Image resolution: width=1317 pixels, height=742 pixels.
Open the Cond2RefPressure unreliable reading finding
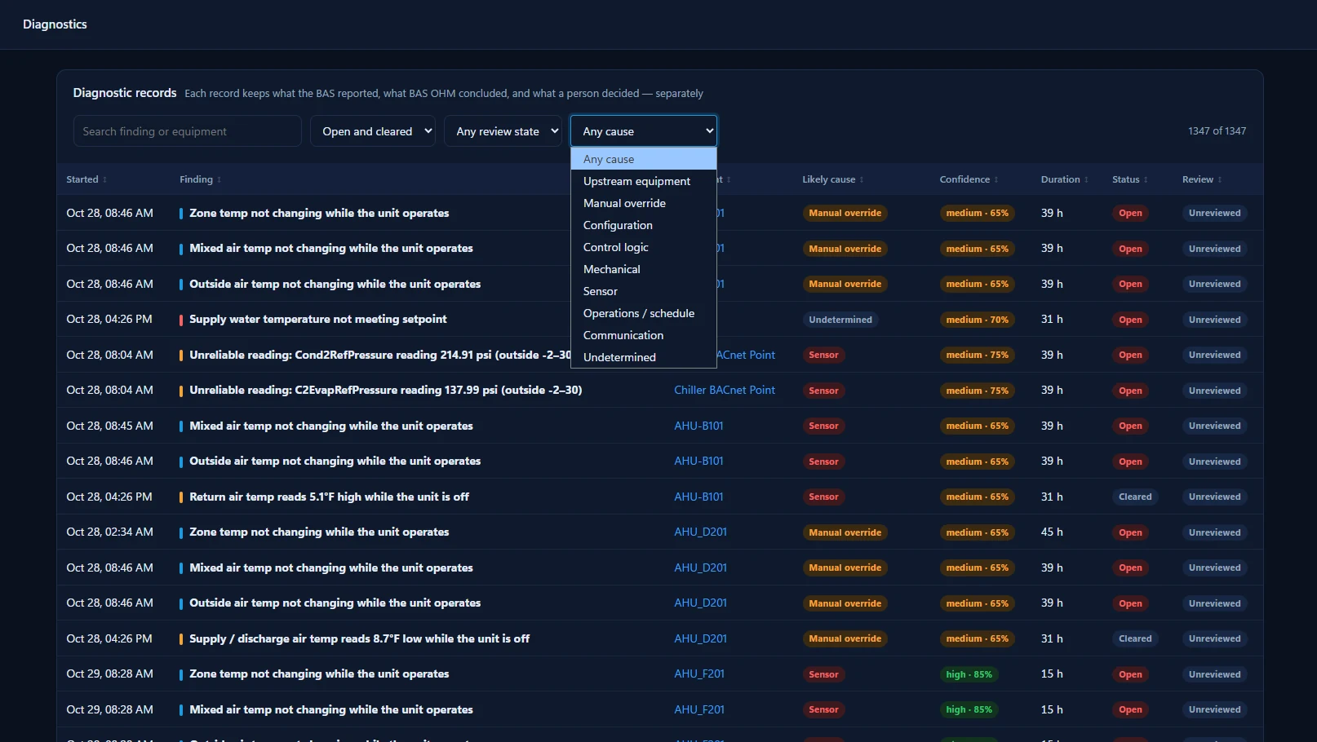(x=380, y=355)
